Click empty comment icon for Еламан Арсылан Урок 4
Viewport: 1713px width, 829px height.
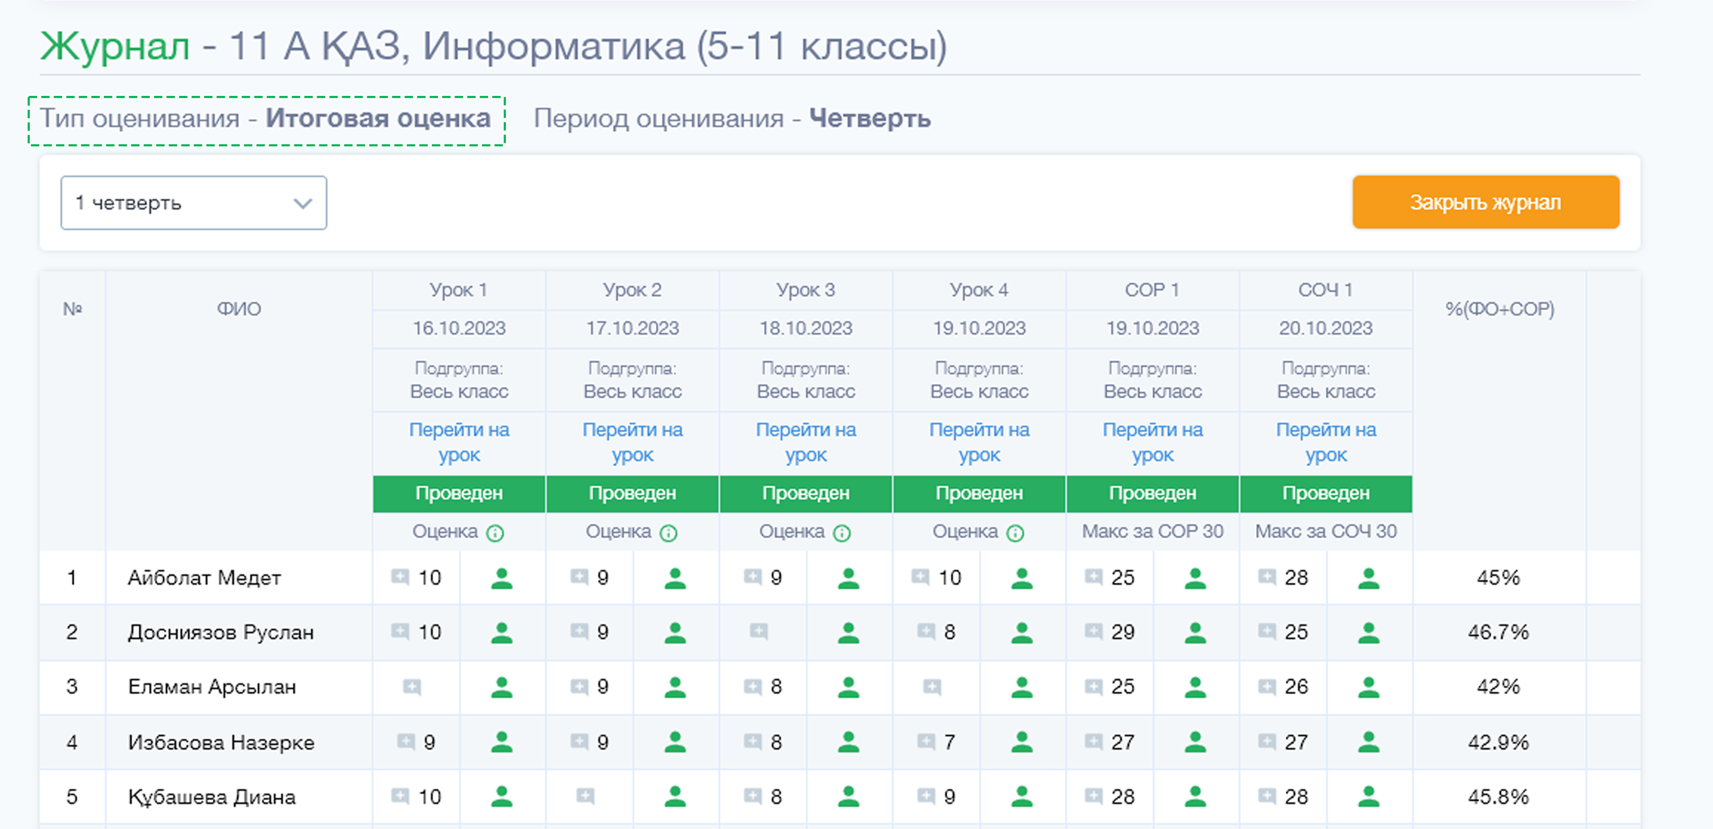(932, 687)
